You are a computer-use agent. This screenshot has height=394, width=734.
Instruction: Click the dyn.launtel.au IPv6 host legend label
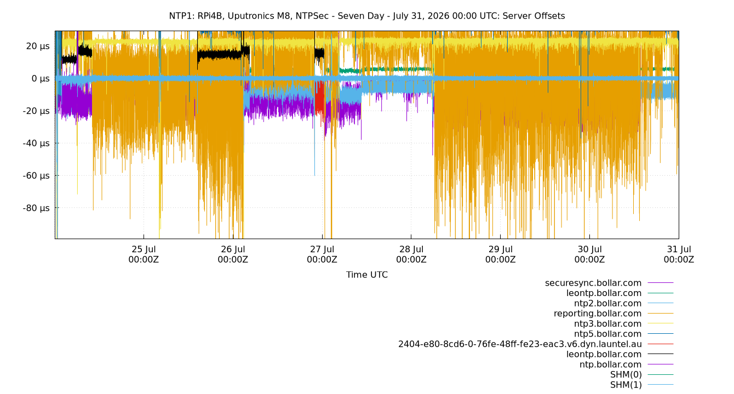(520, 344)
